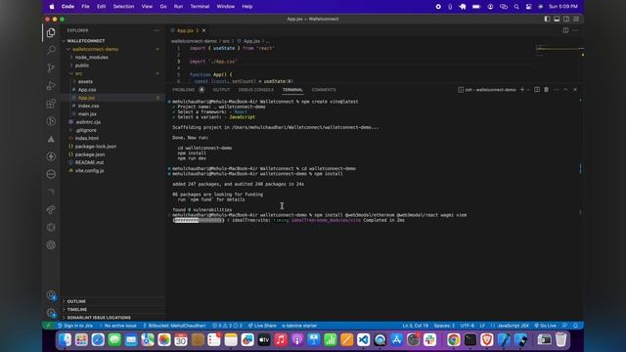Open package.json in the explorer
This screenshot has height=352, width=626.
pos(90,154)
